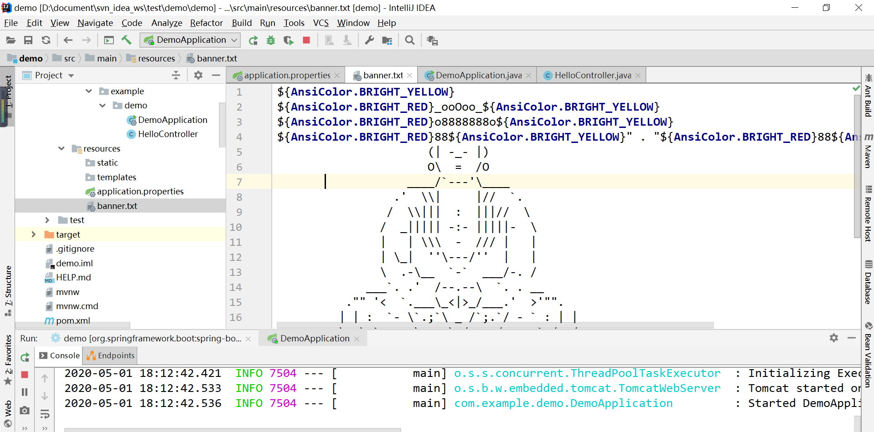This screenshot has width=874, height=432.
Task: Click the Search Everywhere magnifier icon
Action: coord(410,41)
